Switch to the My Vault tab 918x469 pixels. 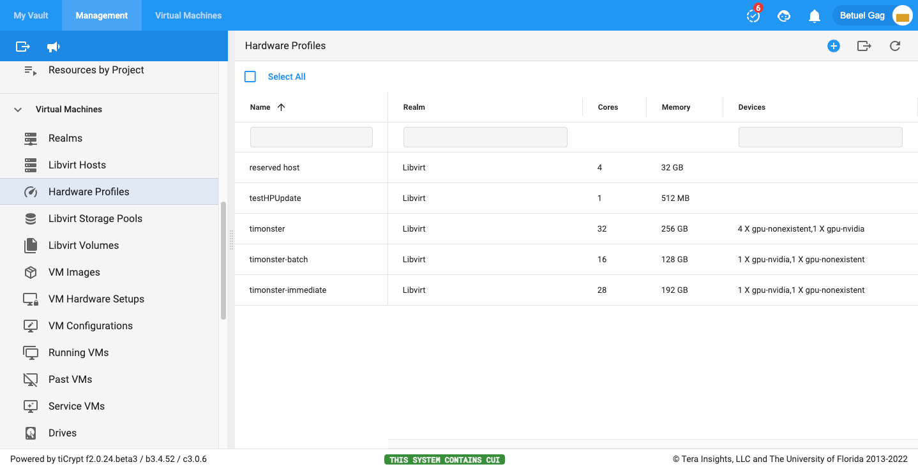[x=31, y=15]
